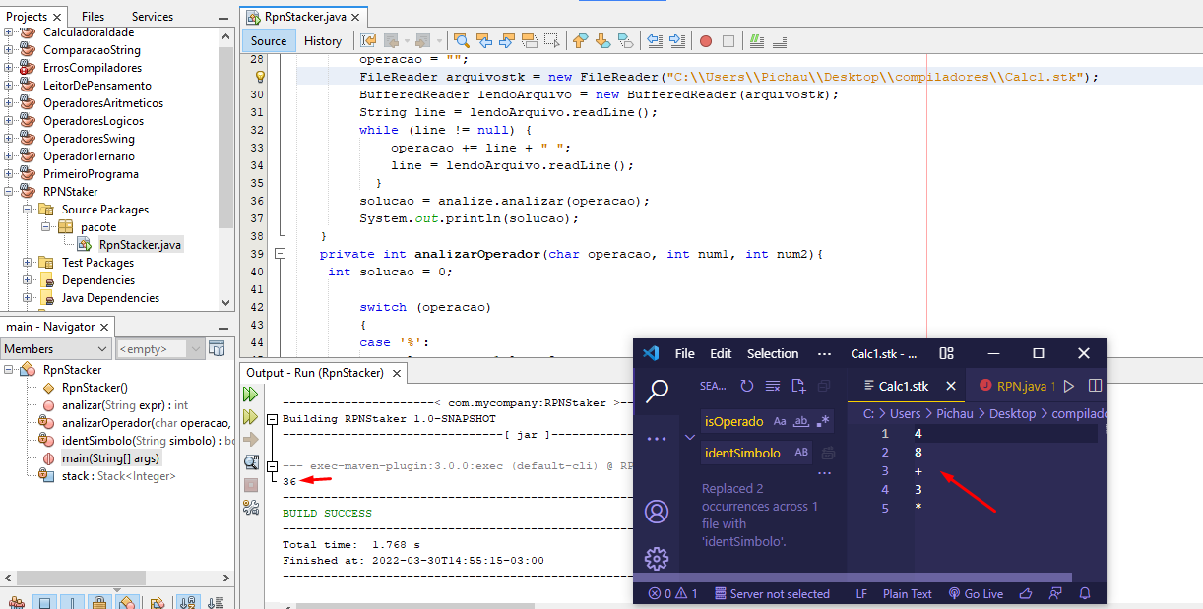This screenshot has width=1203, height=609.
Task: Run RPN.java using the play icon
Action: (x=1069, y=386)
